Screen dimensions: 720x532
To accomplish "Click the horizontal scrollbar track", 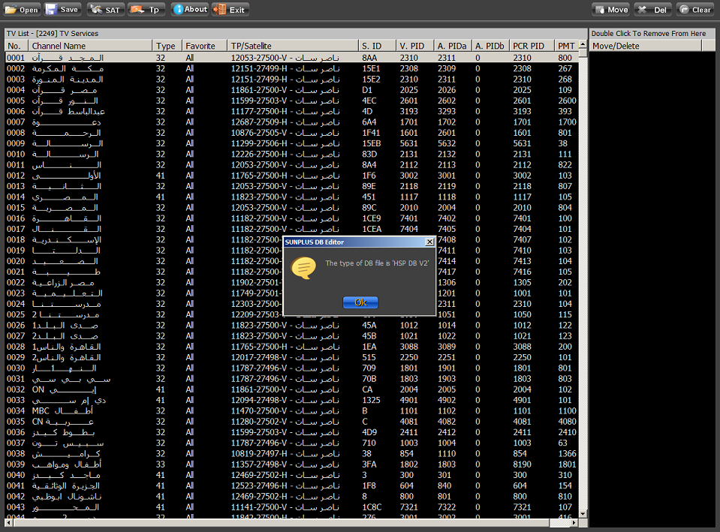I will coord(560,523).
